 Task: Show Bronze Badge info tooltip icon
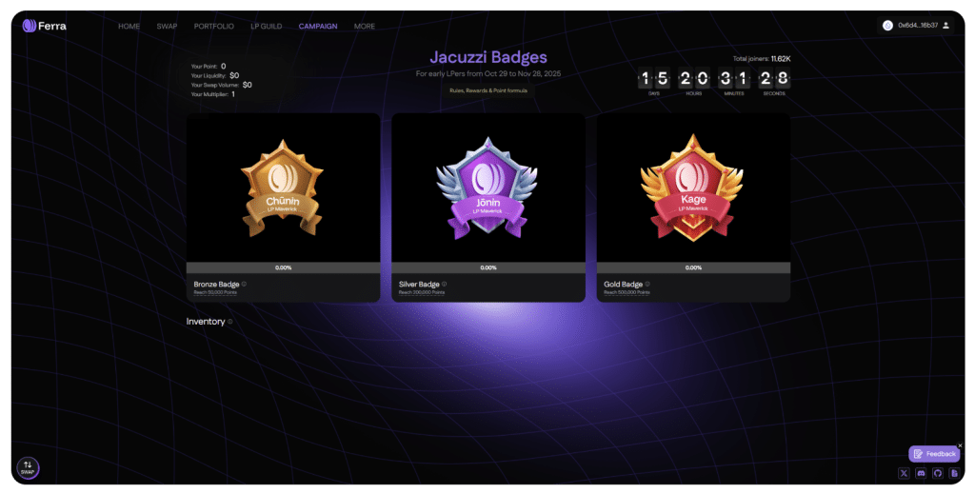tap(244, 284)
